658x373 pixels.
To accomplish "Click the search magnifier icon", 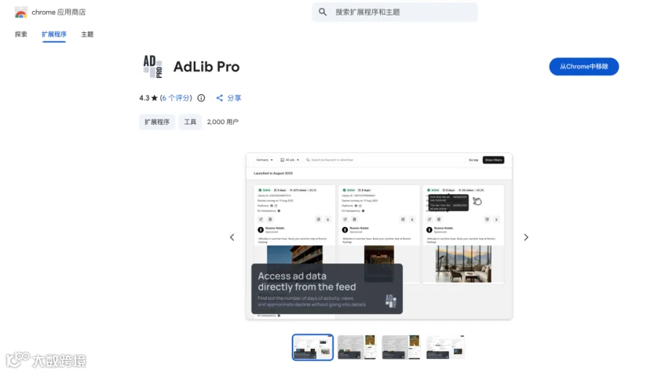I will pos(322,12).
